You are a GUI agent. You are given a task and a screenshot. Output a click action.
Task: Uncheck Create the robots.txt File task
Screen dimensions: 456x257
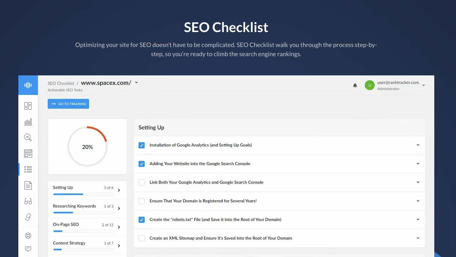[142, 220]
